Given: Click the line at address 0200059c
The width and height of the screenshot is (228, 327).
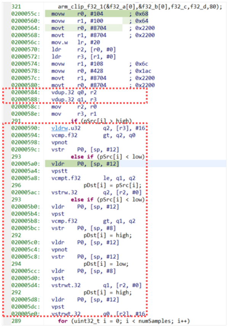Looking at the screenshot, I should click(85, 150).
